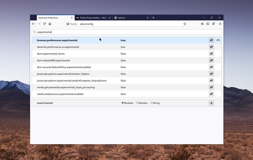Add the new experimental preference with plus
This screenshot has width=253, height=160.
(x=211, y=103)
